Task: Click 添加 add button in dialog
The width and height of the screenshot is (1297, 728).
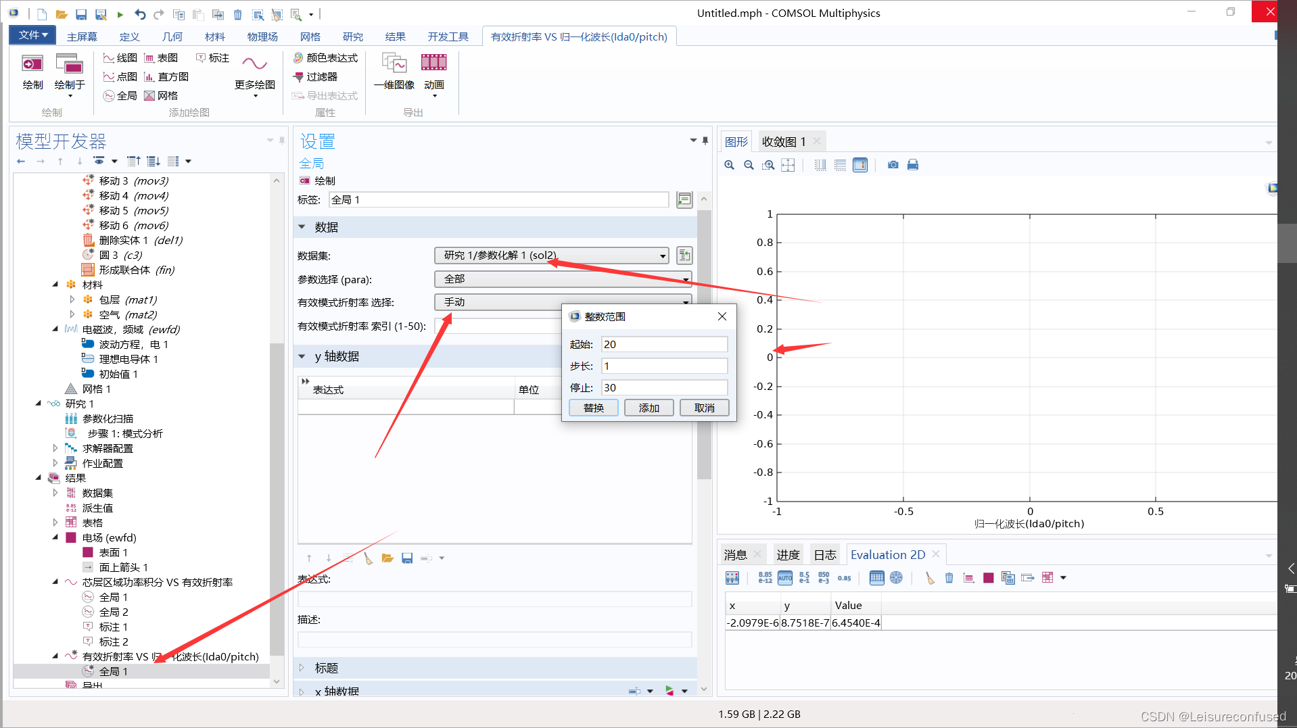Action: (x=649, y=408)
